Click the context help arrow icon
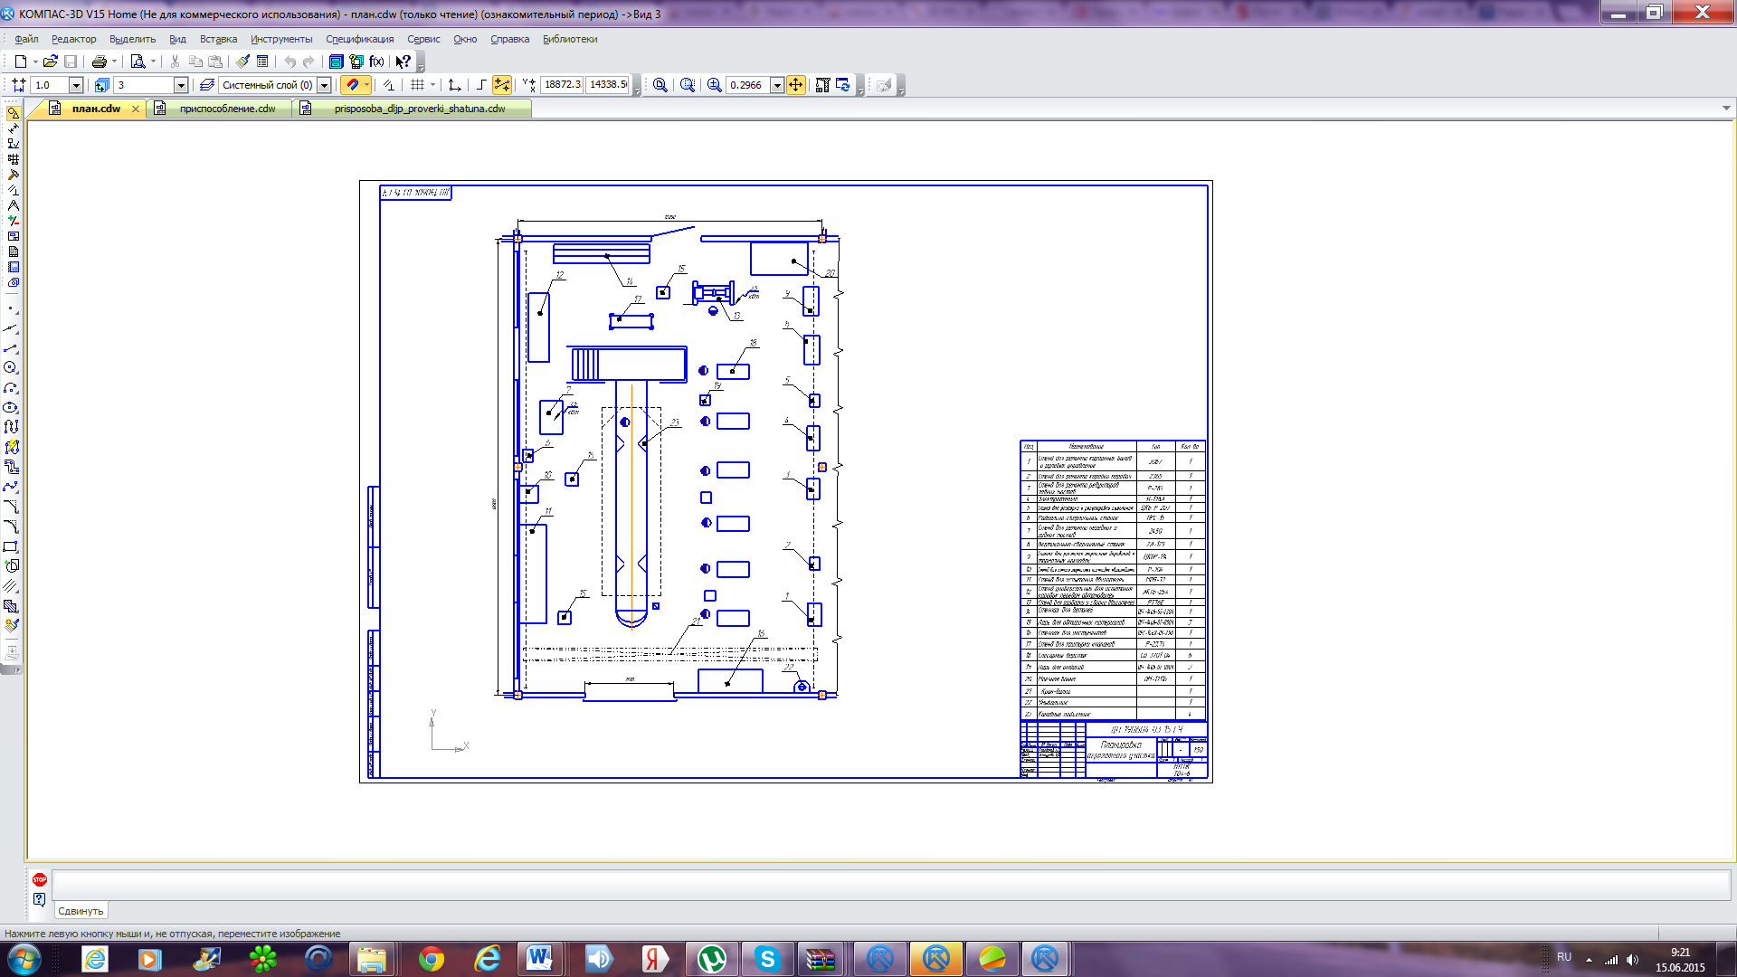The width and height of the screenshot is (1737, 977). 403,62
